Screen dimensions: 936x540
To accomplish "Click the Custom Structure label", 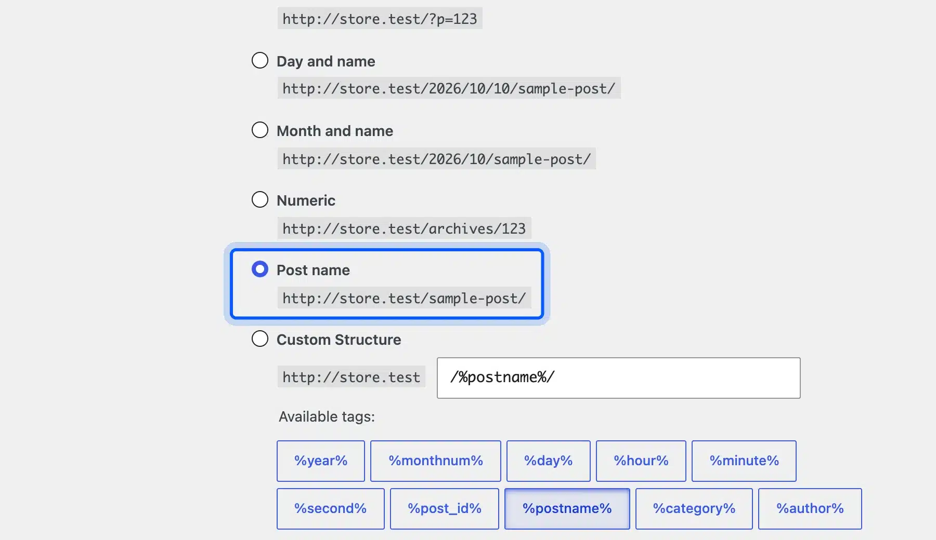I will click(x=339, y=340).
